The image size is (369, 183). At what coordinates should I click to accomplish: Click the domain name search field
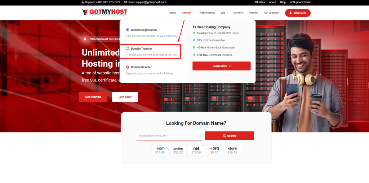pos(169,136)
